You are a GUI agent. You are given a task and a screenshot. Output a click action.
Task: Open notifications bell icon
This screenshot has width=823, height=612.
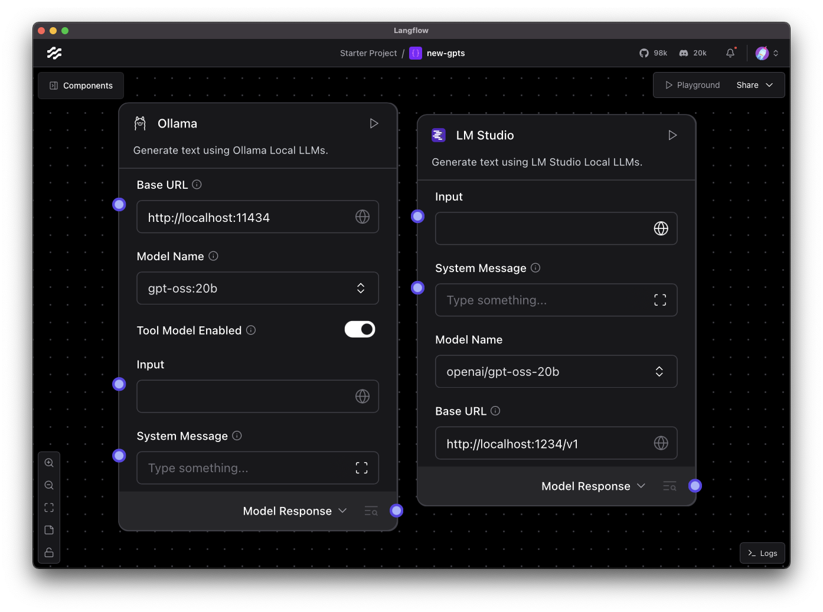730,53
